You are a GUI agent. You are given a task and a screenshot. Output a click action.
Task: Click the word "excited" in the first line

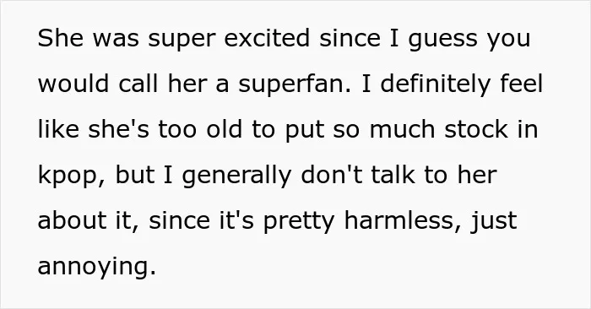pyautogui.click(x=267, y=38)
